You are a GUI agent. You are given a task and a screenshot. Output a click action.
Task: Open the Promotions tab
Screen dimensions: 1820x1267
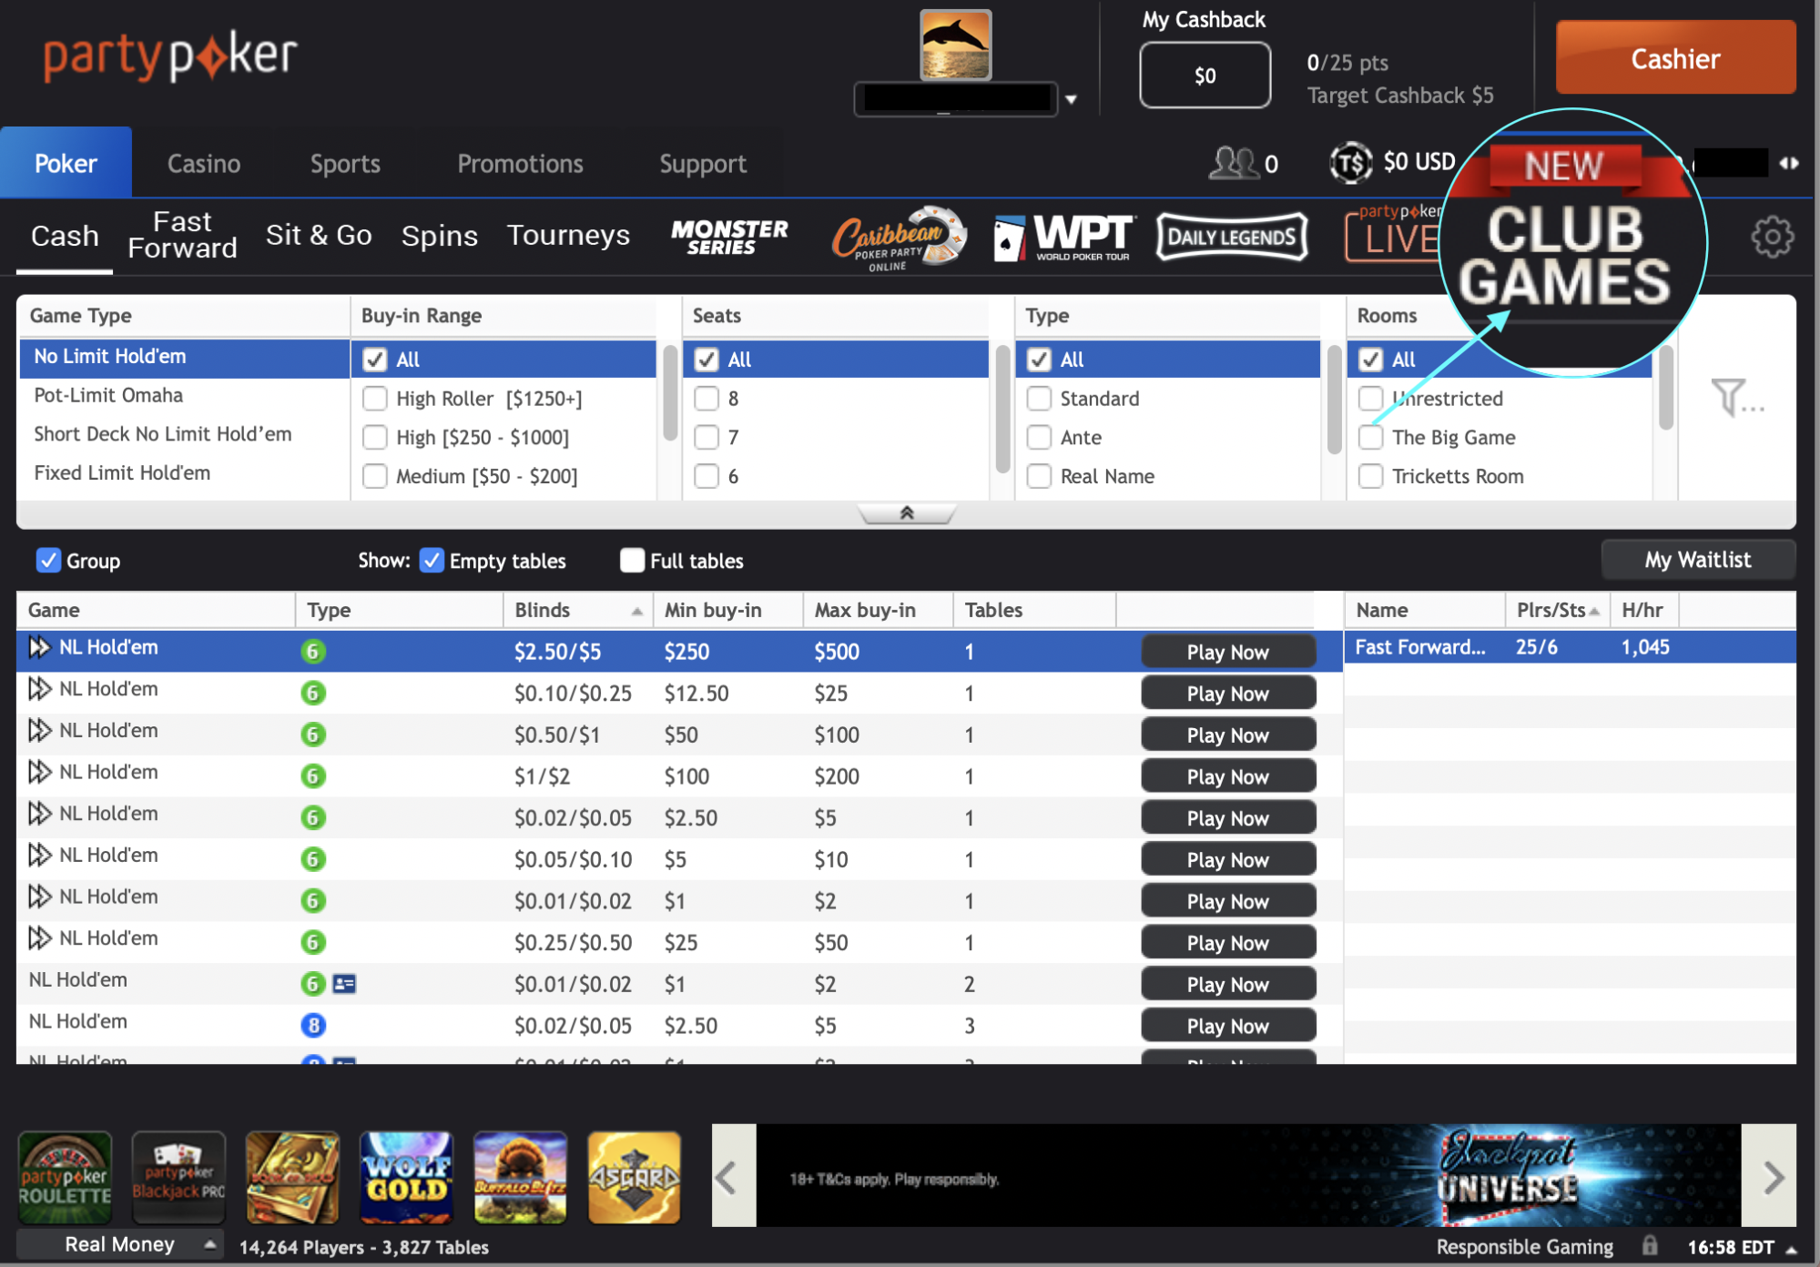[520, 164]
